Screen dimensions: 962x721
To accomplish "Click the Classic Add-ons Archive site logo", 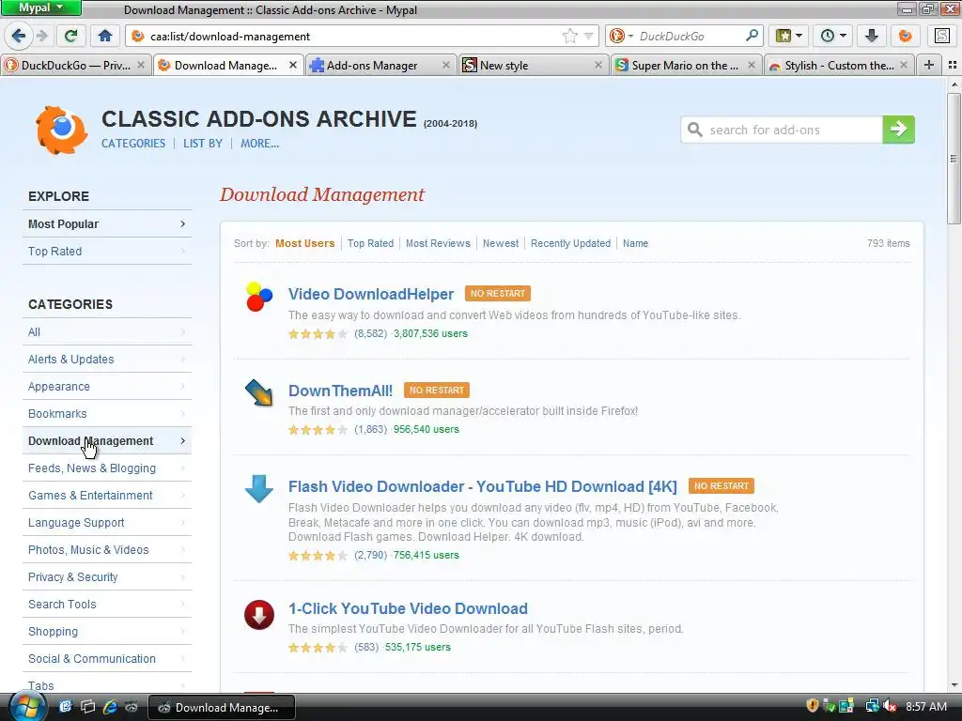I will [61, 130].
